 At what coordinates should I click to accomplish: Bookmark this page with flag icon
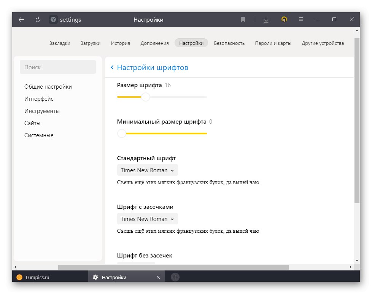(x=243, y=20)
